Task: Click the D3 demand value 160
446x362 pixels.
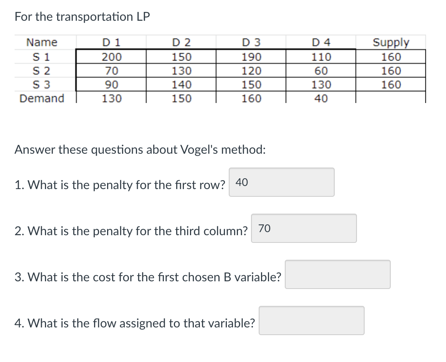Action: [251, 98]
